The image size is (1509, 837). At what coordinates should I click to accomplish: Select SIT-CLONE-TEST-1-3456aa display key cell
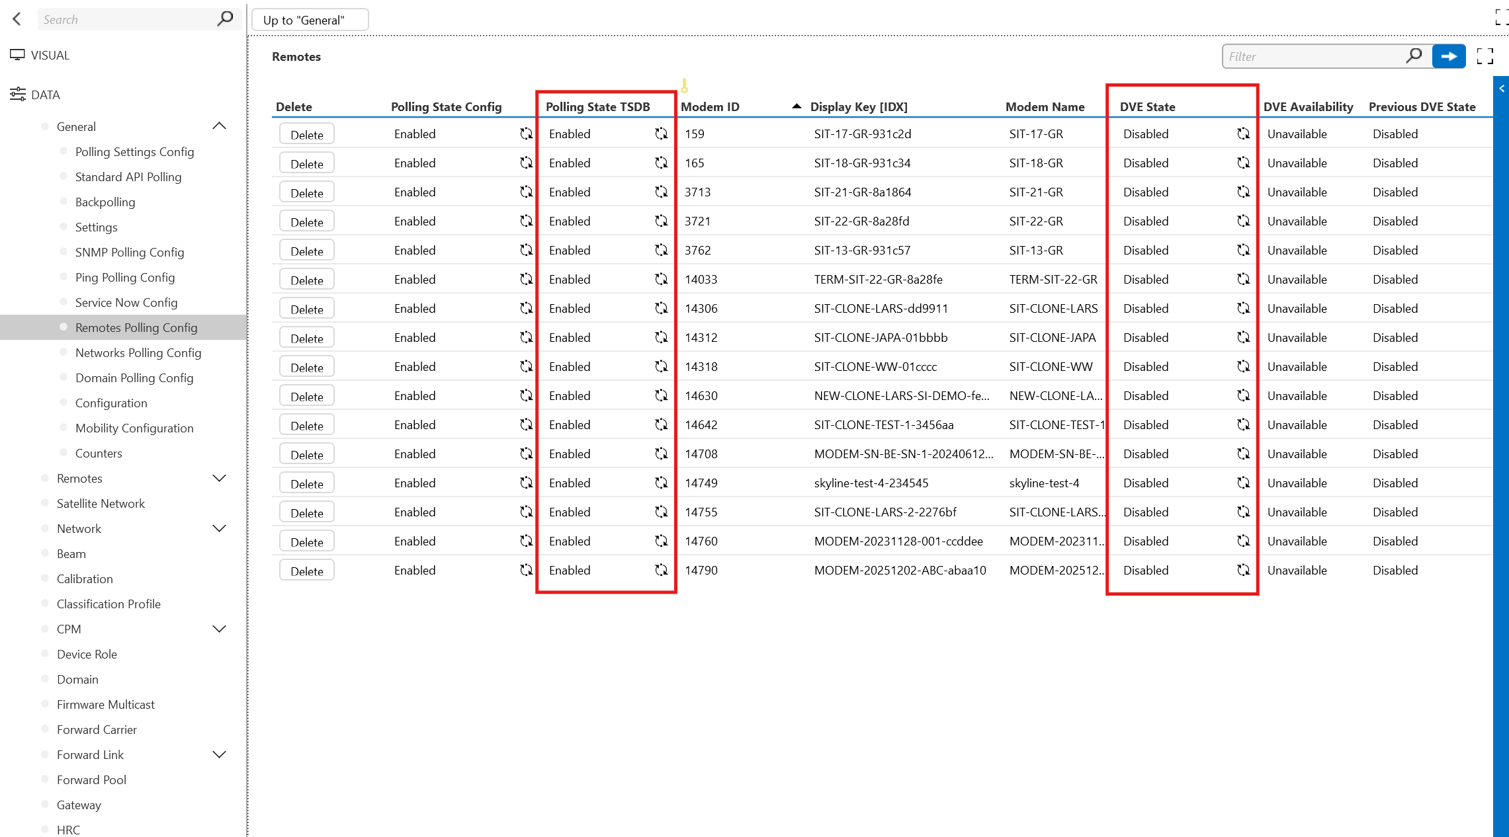tap(884, 424)
